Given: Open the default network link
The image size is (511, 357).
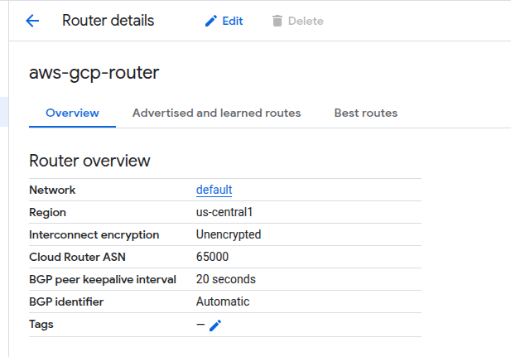Looking at the screenshot, I should click(214, 190).
